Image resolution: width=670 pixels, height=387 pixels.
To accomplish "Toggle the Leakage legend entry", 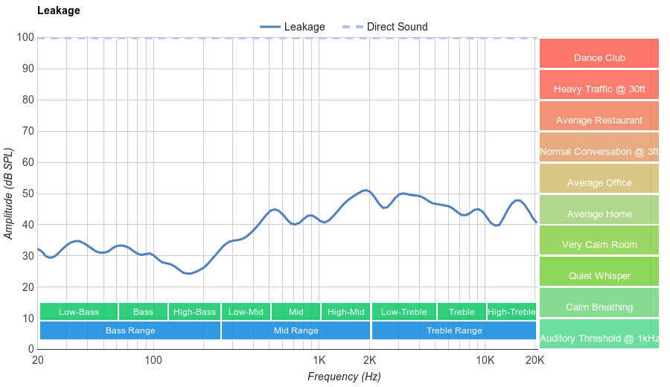I will click(293, 27).
